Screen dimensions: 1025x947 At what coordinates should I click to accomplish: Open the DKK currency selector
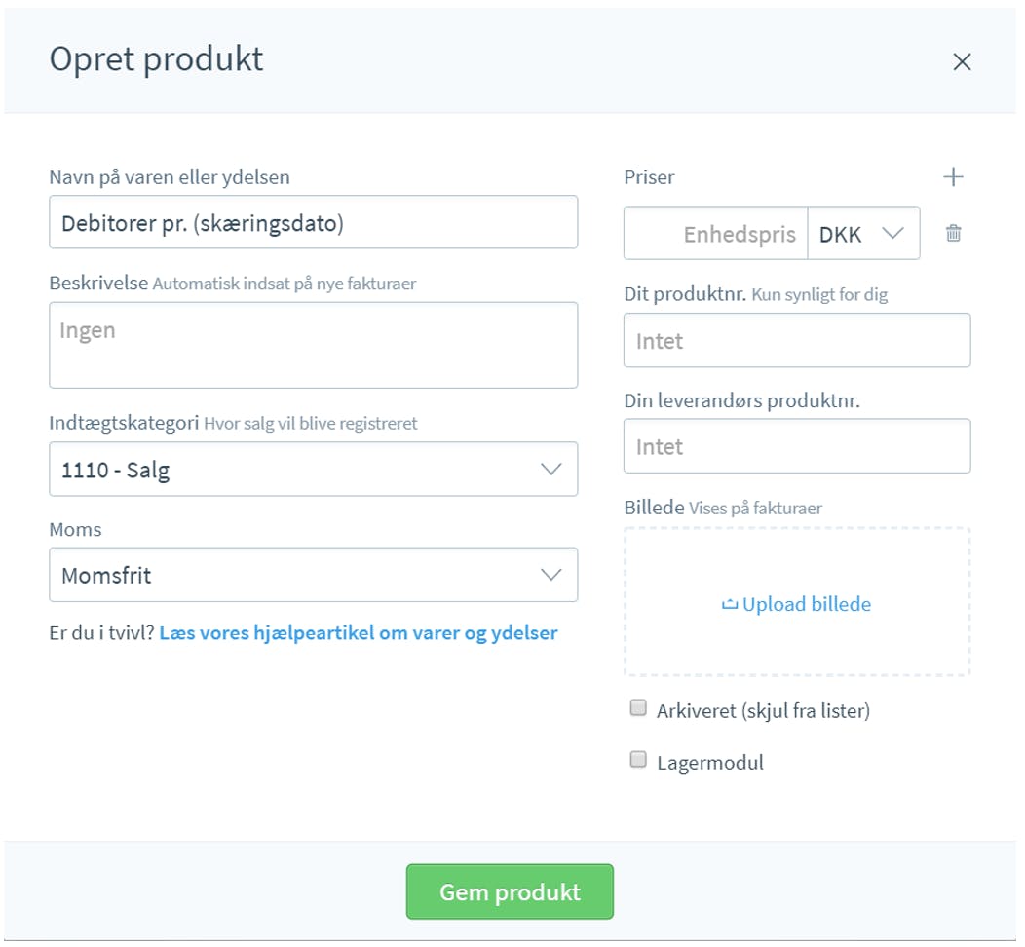coord(863,233)
